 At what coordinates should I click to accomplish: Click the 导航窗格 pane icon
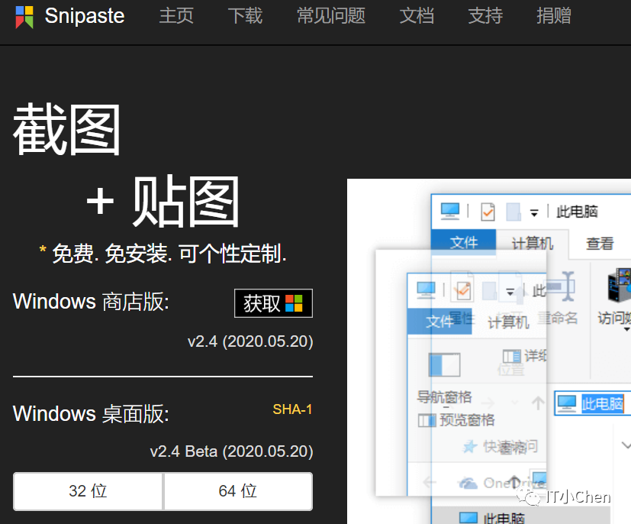coord(444,364)
